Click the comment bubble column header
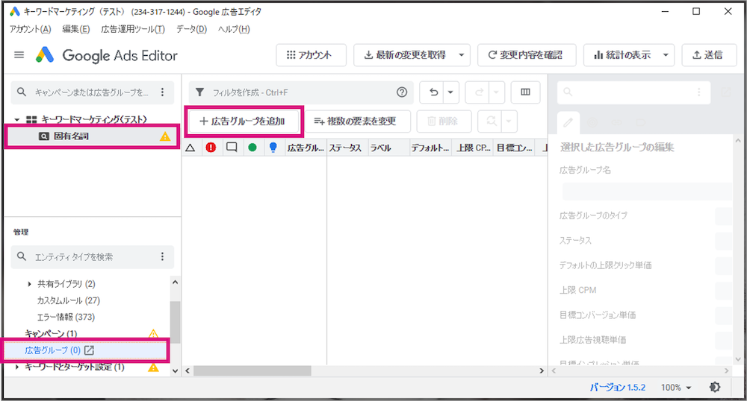 (232, 148)
